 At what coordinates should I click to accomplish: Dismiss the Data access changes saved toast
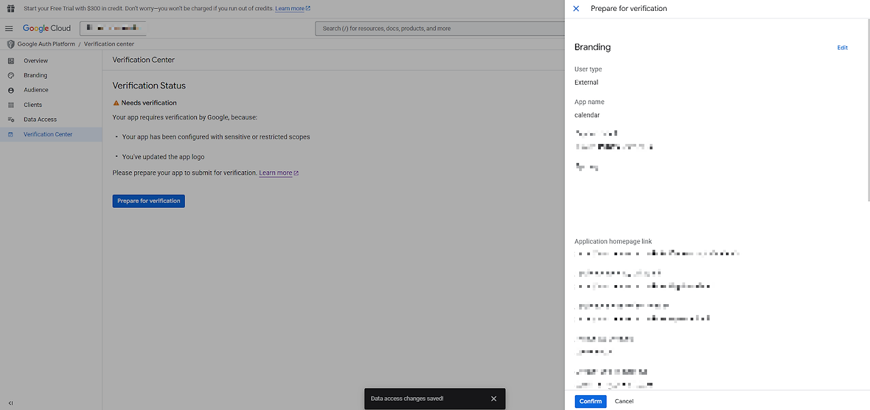point(493,398)
